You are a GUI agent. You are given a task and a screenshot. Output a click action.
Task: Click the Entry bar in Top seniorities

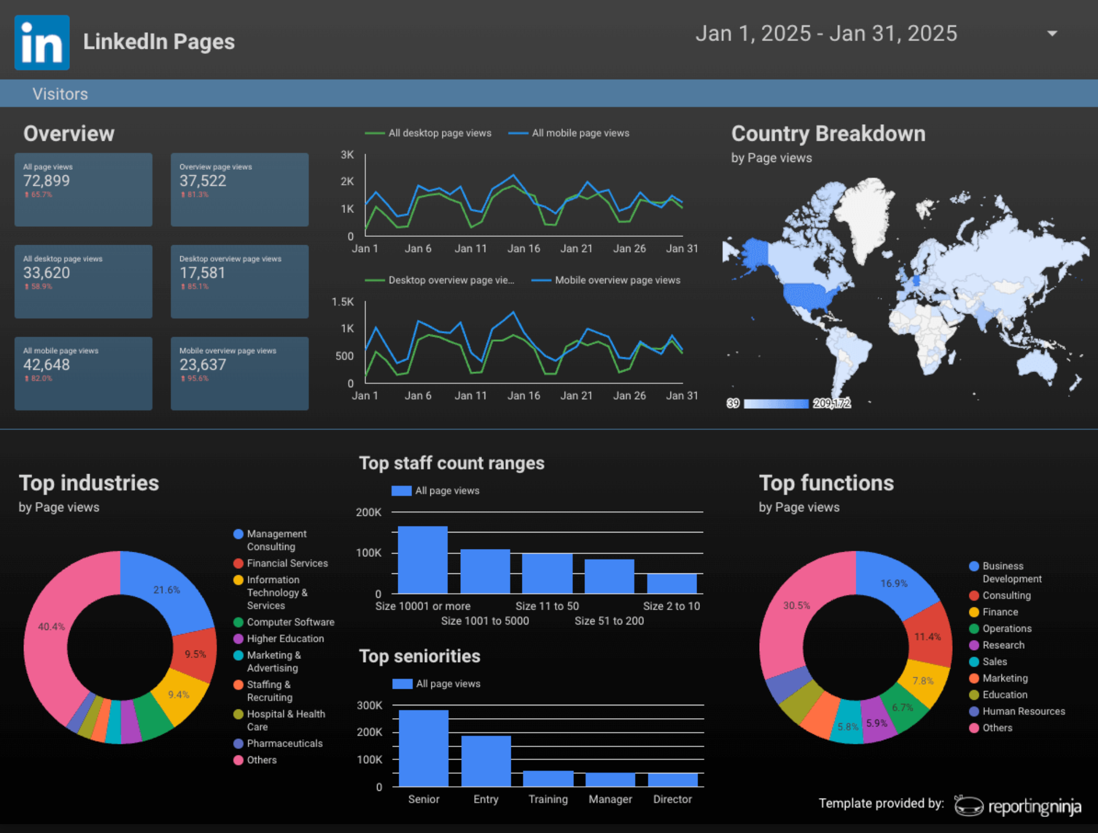click(x=486, y=761)
